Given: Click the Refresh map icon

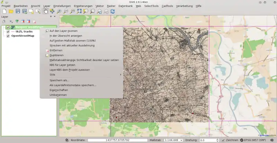Looking at the screenshot, I should coord(113,11).
